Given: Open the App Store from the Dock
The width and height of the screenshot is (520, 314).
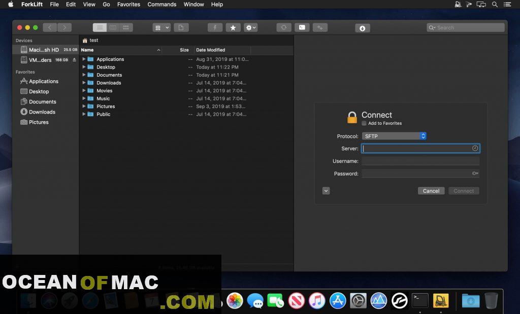Looking at the screenshot, I should pos(338,301).
